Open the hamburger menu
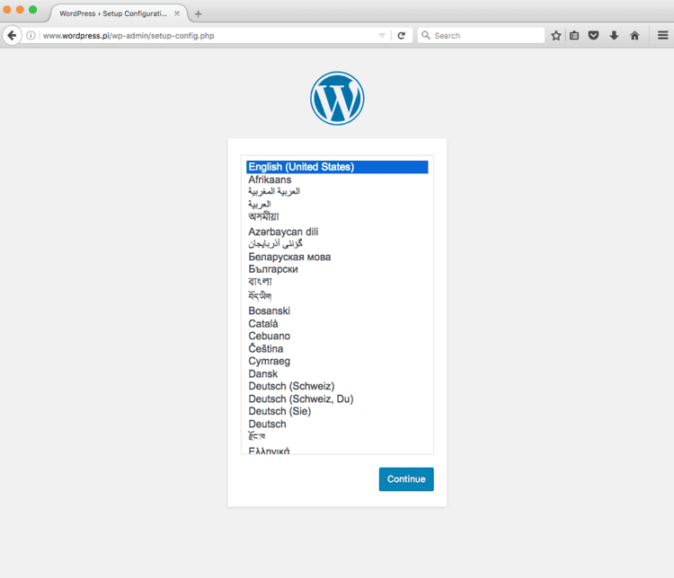This screenshot has width=674, height=578. (x=663, y=35)
